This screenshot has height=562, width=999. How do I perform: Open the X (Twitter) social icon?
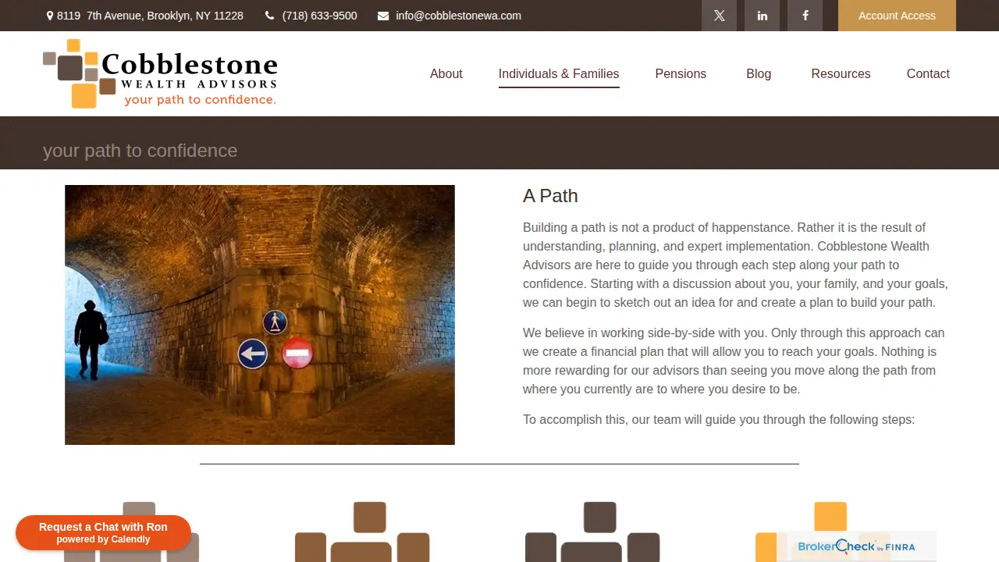[719, 16]
